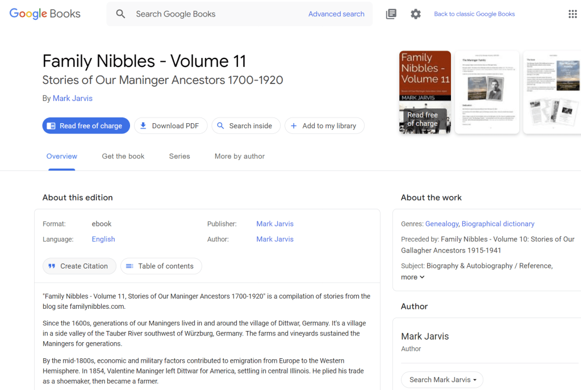The height and width of the screenshot is (390, 581).
Task: Open Table of contents
Action: tap(161, 266)
